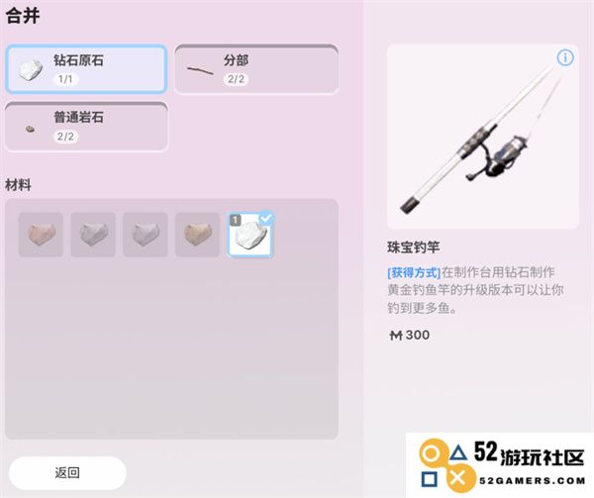Click the white diamond ore icon

pos(31,69)
